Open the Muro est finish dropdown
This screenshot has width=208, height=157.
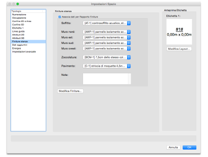coord(107,37)
